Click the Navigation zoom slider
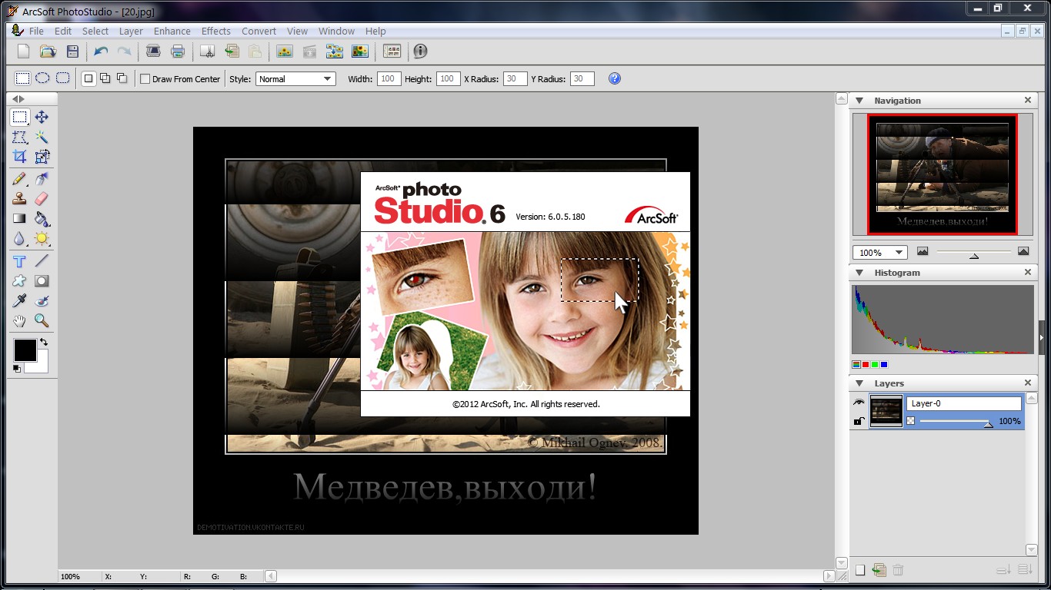 (x=974, y=253)
